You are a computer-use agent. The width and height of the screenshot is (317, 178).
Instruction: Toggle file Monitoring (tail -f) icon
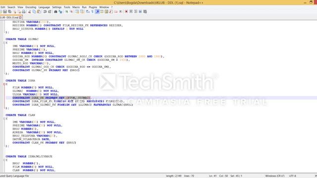point(120,12)
